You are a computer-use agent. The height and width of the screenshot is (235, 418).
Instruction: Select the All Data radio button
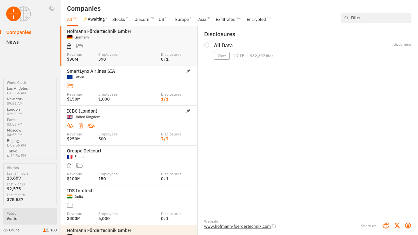pos(207,45)
